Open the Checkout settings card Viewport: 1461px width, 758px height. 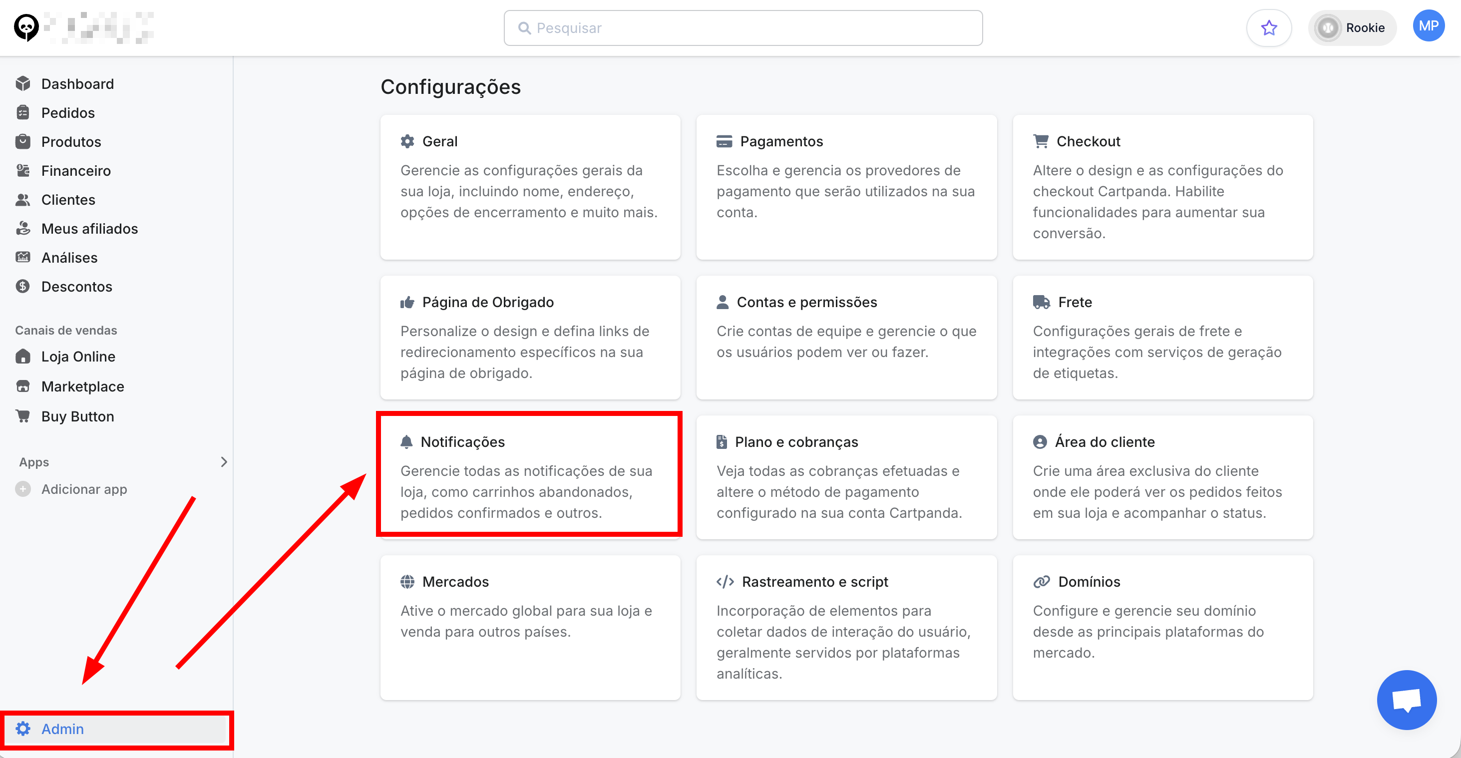(x=1162, y=187)
